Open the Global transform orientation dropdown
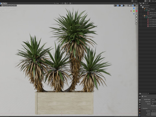This screenshot has width=156, height=117. [58, 3]
